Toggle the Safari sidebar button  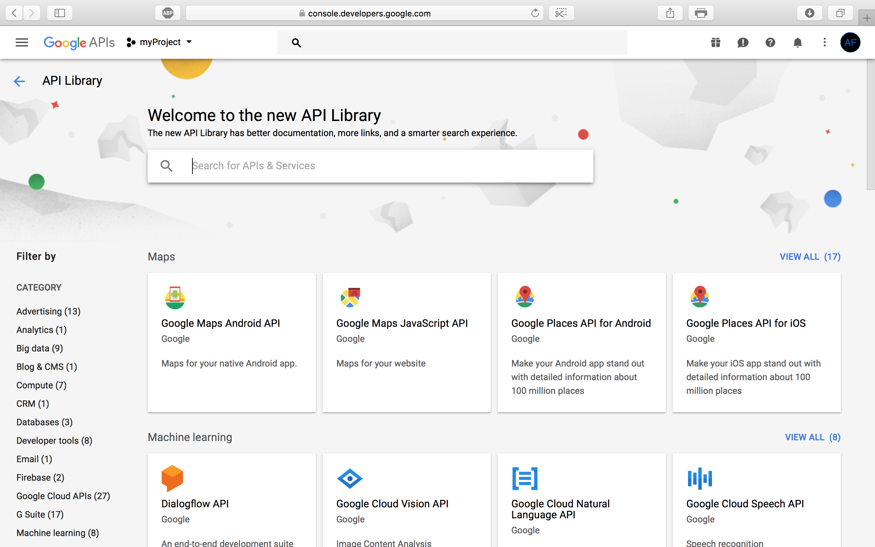pos(60,13)
